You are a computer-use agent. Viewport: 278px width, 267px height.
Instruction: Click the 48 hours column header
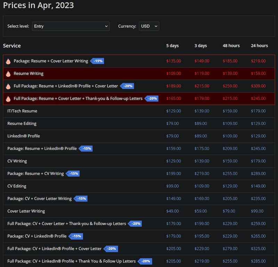coord(231,46)
